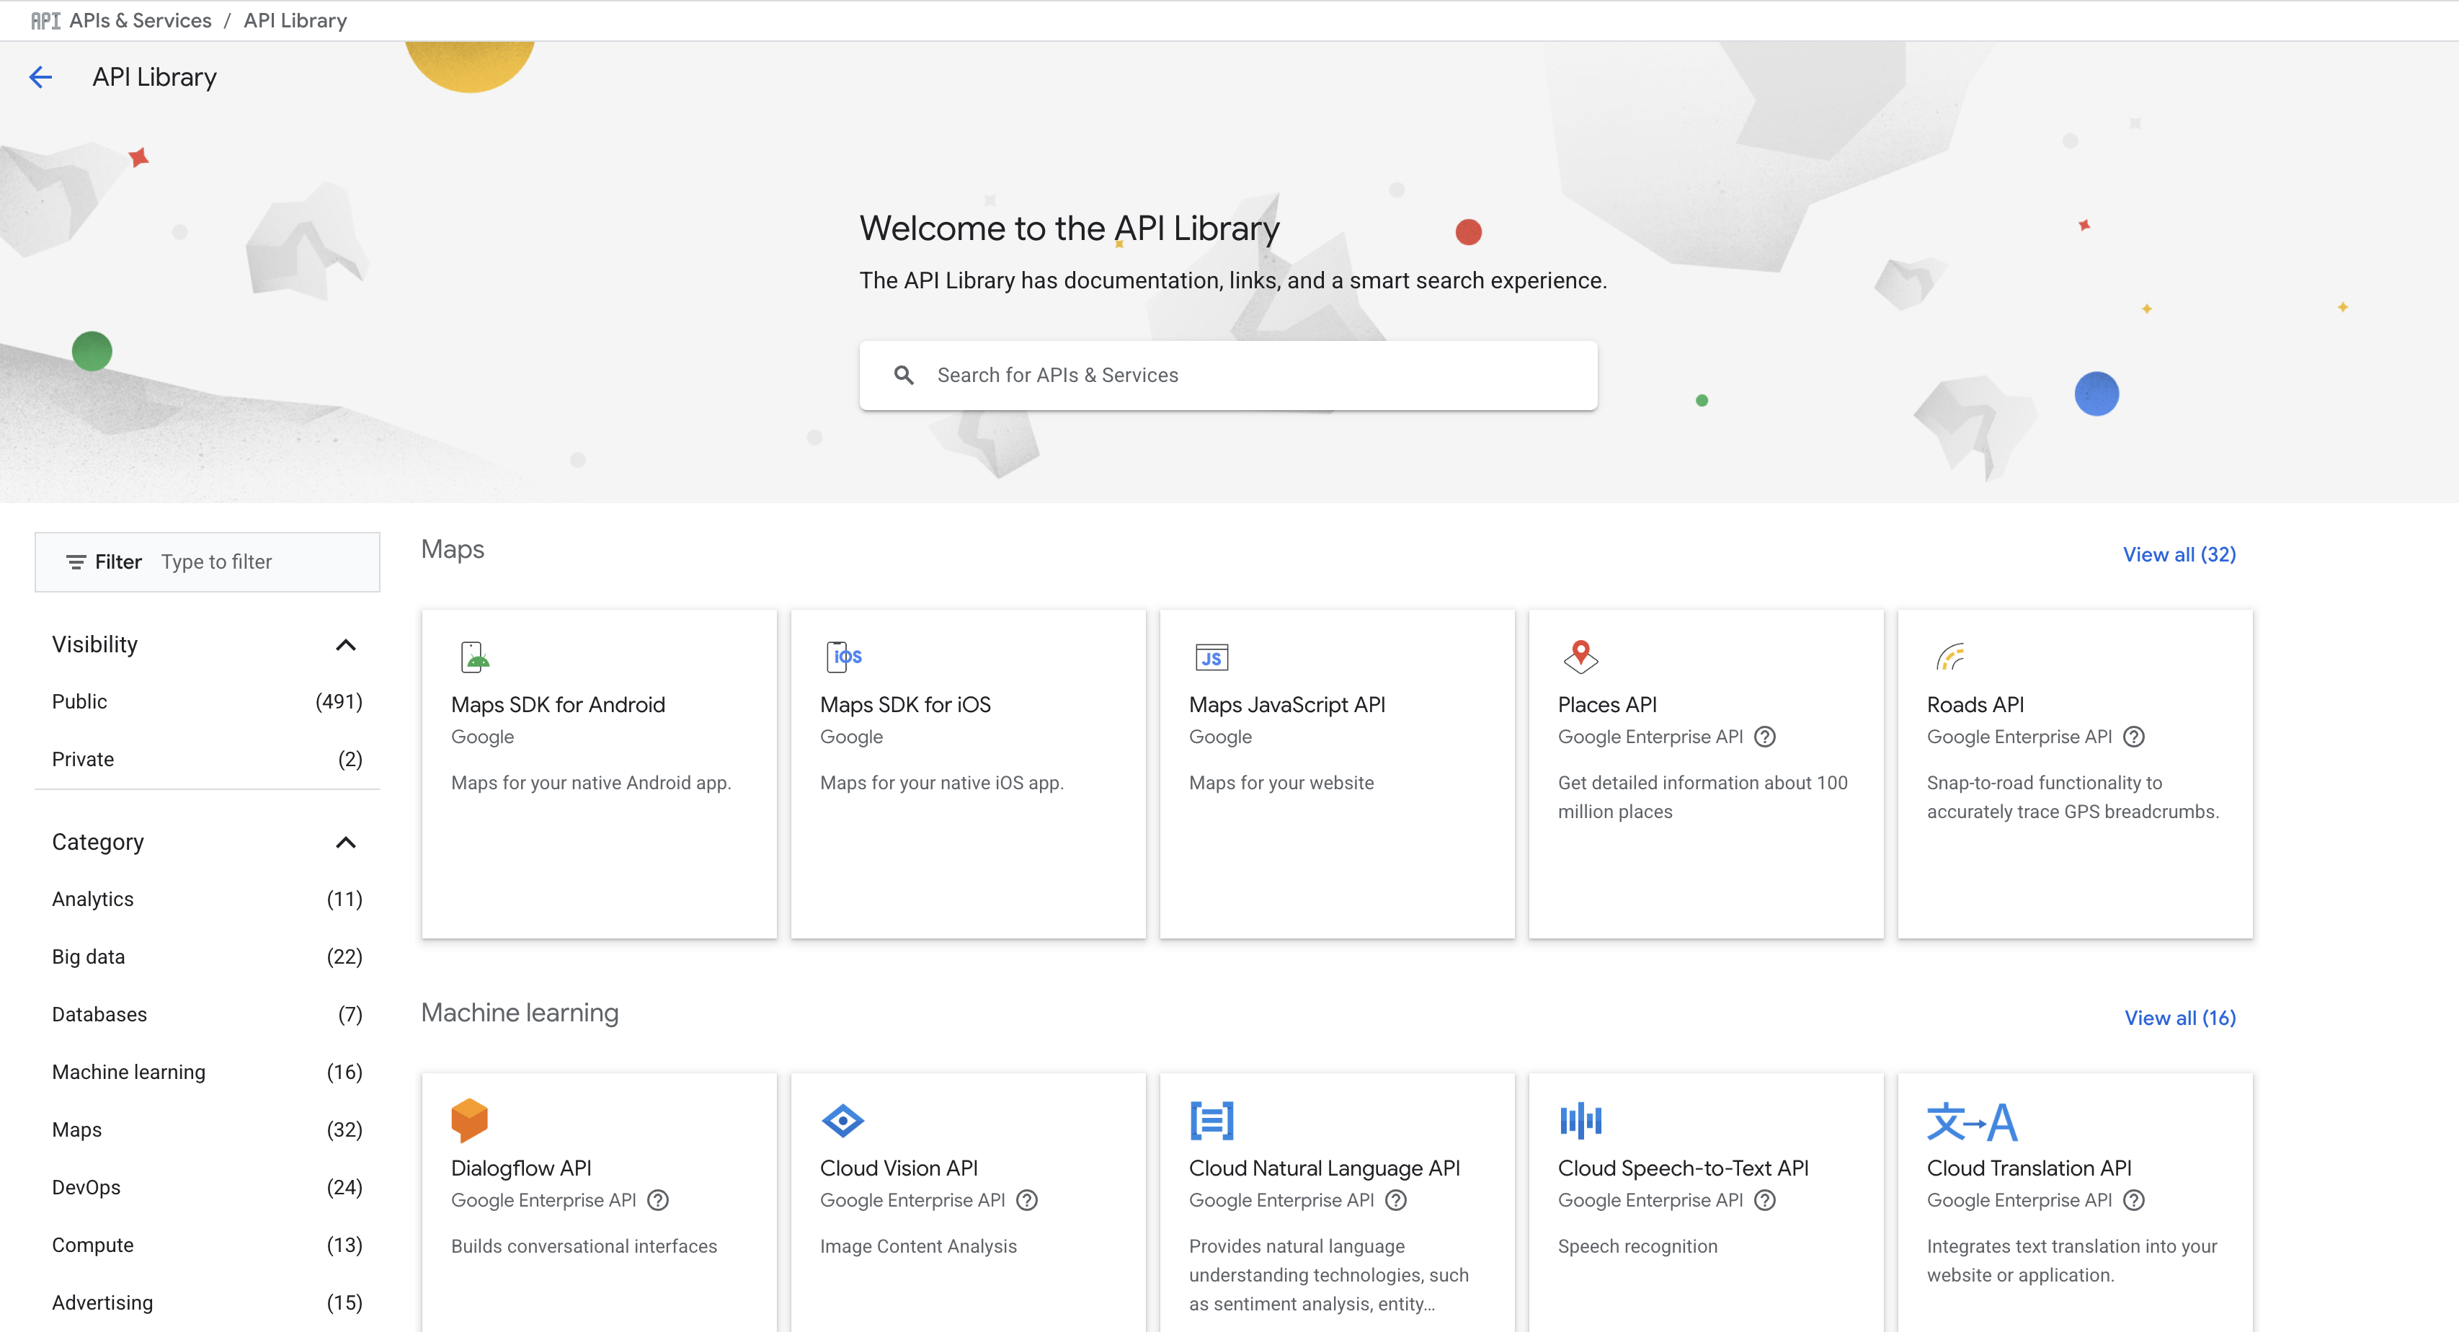Select the Big data category
Image resolution: width=2459 pixels, height=1332 pixels.
tap(207, 956)
